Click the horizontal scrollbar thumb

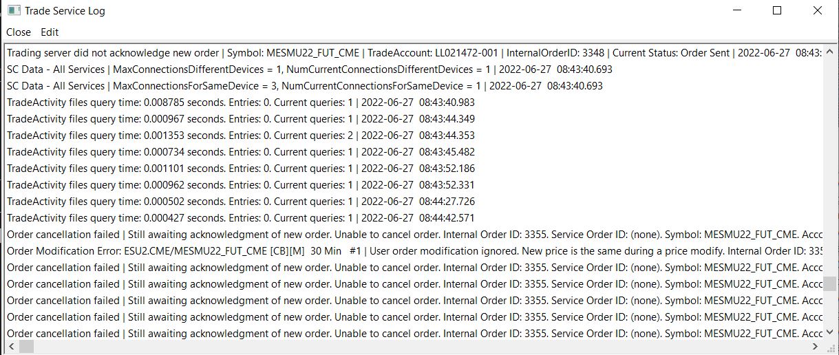pos(26,347)
